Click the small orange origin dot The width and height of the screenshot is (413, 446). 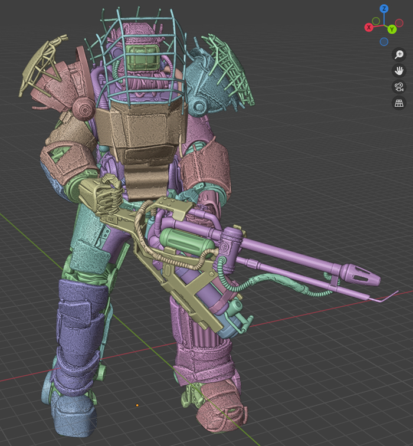137,405
